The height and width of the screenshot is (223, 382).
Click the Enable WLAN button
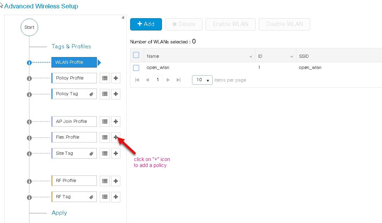pyautogui.click(x=231, y=24)
